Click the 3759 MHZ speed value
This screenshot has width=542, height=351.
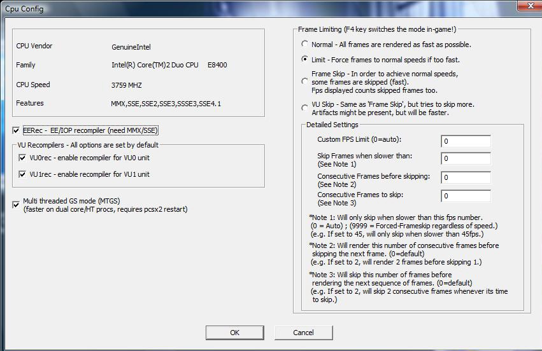tap(127, 85)
